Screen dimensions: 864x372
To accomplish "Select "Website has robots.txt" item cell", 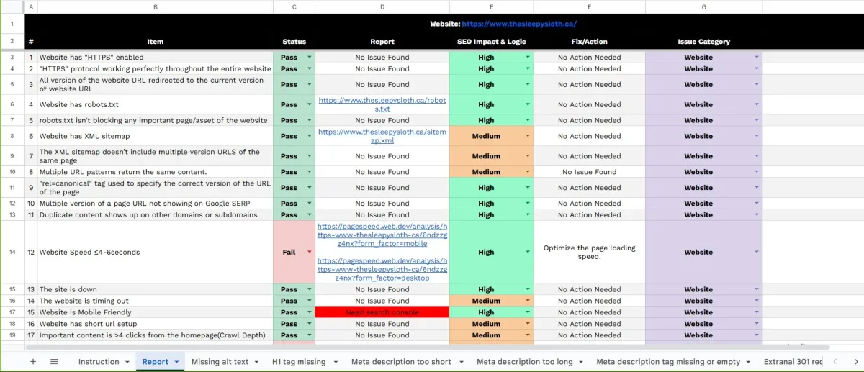I will pyautogui.click(x=155, y=104).
